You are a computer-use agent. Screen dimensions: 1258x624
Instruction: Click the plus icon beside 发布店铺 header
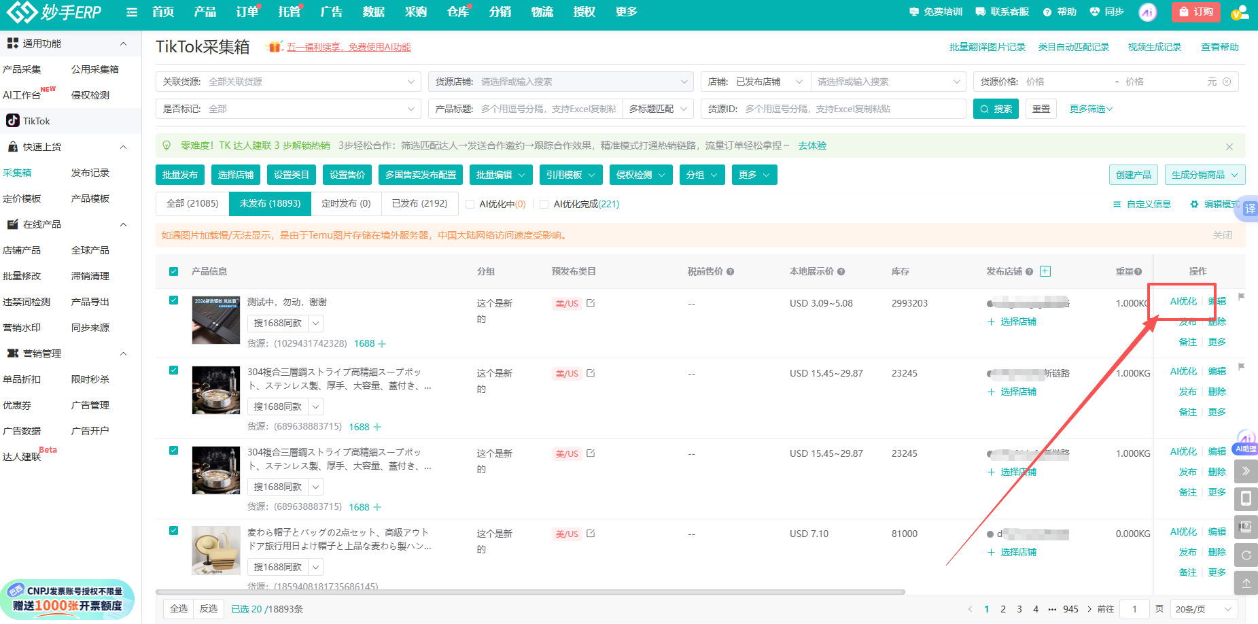click(1045, 271)
